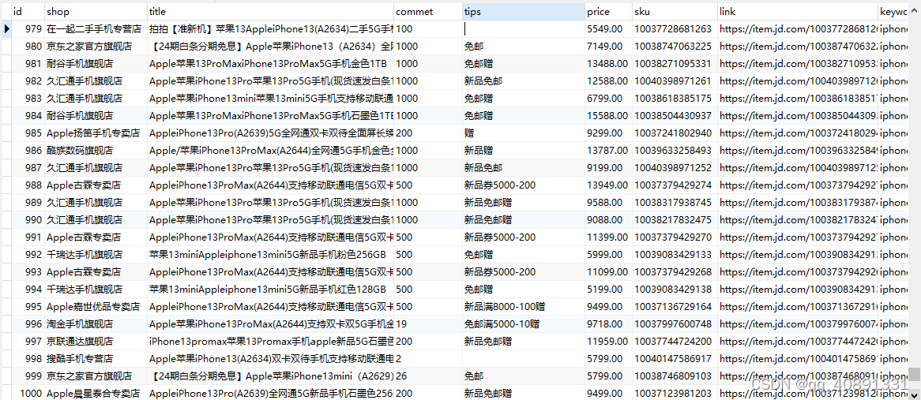Select title cell starting 拍拍【准新机】
The image size is (921, 400).
click(x=270, y=28)
